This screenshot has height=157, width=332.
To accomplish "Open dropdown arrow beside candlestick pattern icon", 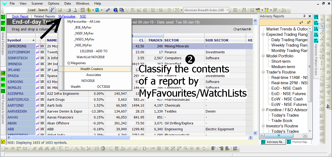I will 262,10.
